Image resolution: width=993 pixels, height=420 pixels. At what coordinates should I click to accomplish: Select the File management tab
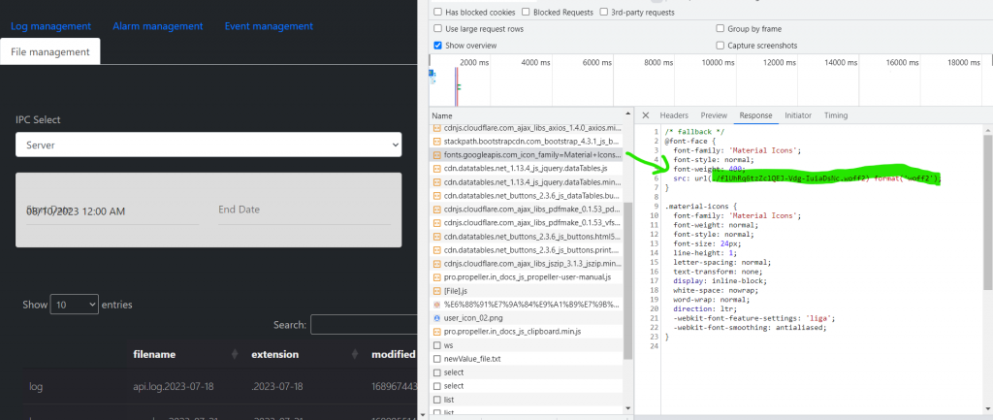pyautogui.click(x=50, y=52)
